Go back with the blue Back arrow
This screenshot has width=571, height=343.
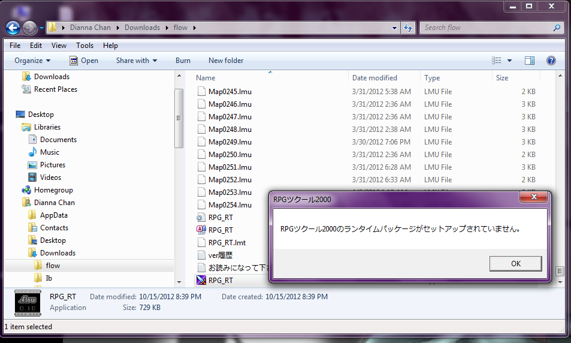(x=13, y=28)
